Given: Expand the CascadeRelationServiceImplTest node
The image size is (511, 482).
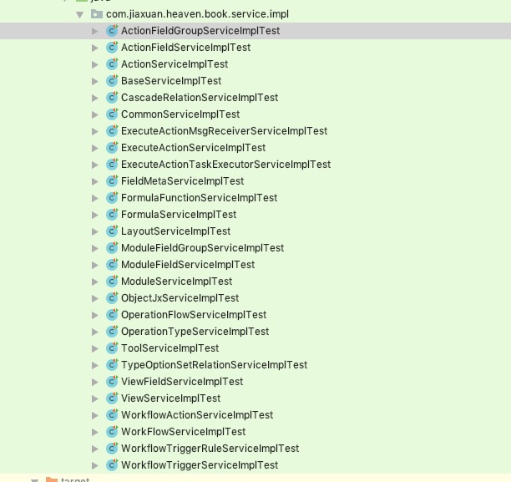Looking at the screenshot, I should tap(95, 98).
